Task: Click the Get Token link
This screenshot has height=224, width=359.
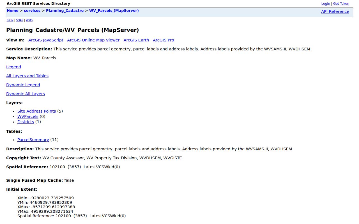Action: tap(341, 4)
